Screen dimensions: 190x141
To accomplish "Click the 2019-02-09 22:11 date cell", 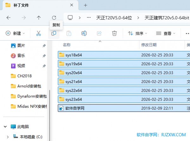I will coord(157,108).
